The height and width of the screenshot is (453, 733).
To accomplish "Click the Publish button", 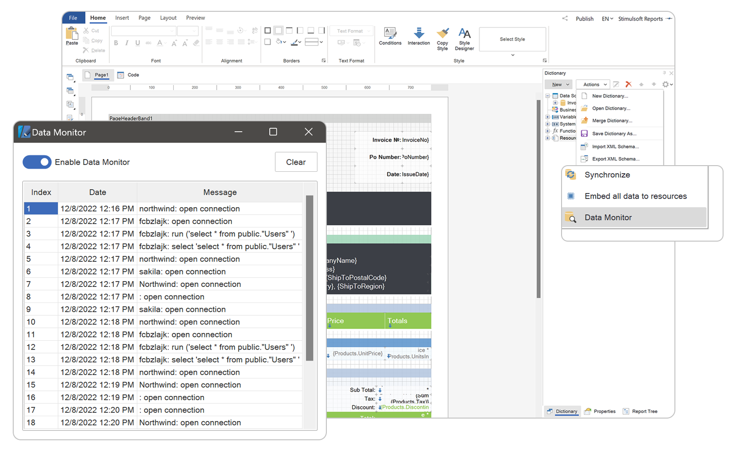I will (584, 19).
